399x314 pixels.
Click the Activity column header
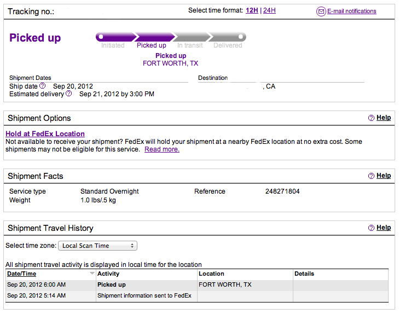click(108, 274)
